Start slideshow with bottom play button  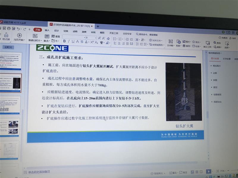point(209,171)
